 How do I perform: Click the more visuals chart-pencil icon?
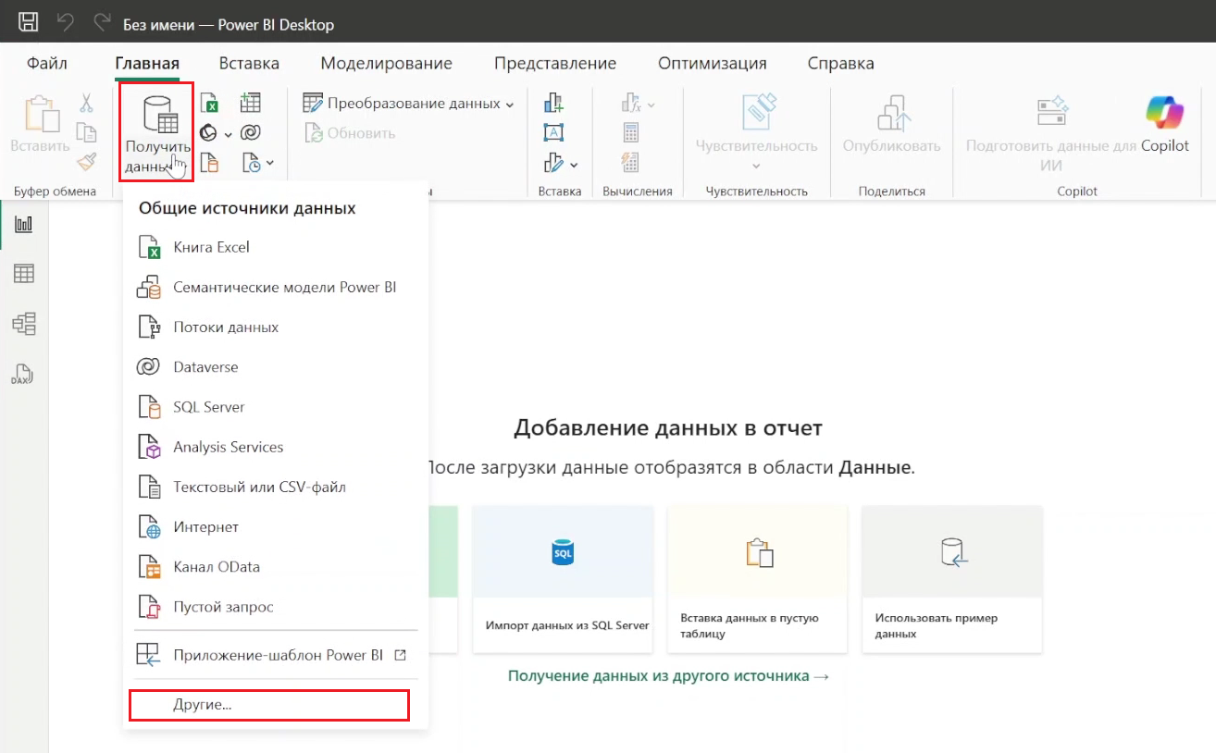tap(553, 164)
